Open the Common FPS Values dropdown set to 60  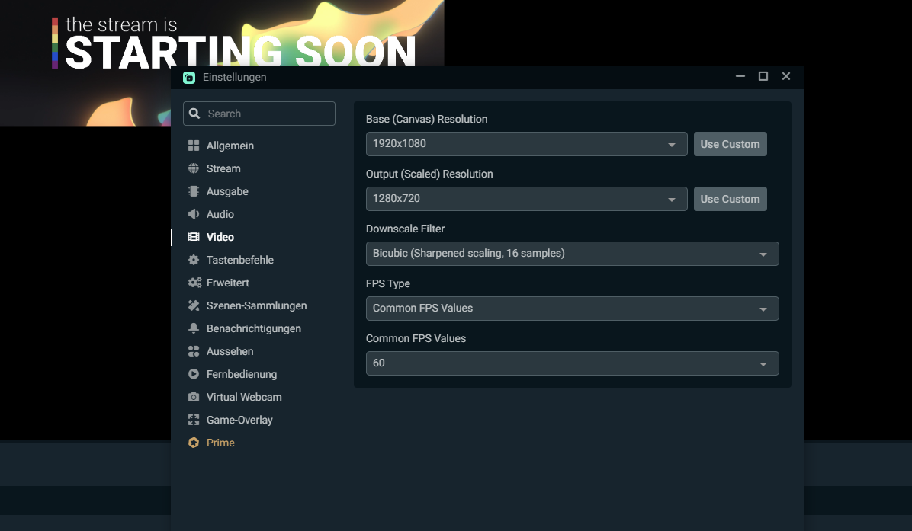pyautogui.click(x=572, y=363)
